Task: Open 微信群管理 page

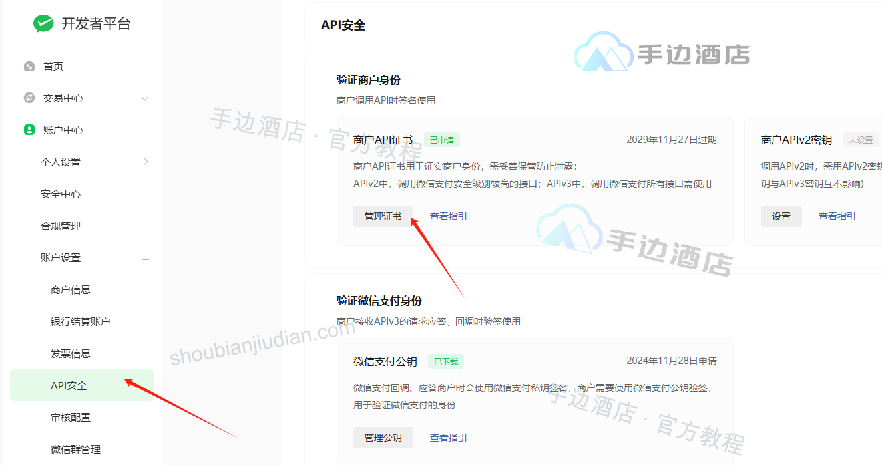Action: [76, 449]
